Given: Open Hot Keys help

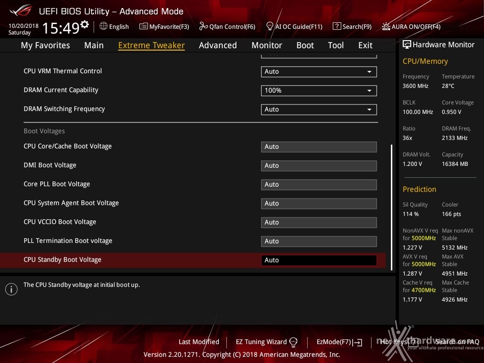Looking at the screenshot, I should [x=394, y=342].
